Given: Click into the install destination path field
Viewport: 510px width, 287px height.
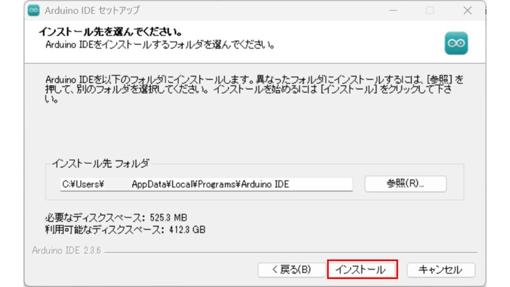Looking at the screenshot, I should point(206,184).
